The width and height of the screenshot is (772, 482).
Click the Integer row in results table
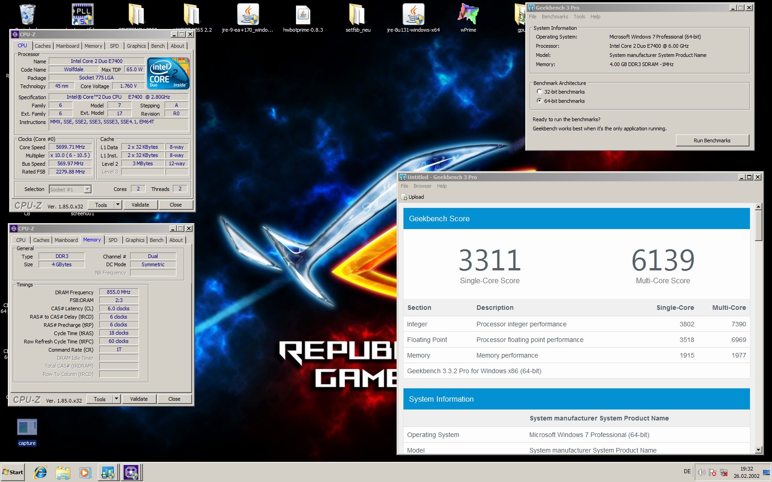click(x=577, y=324)
